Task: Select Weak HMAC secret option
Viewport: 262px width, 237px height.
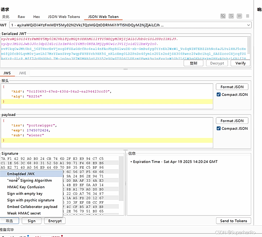Action: pos(31,213)
